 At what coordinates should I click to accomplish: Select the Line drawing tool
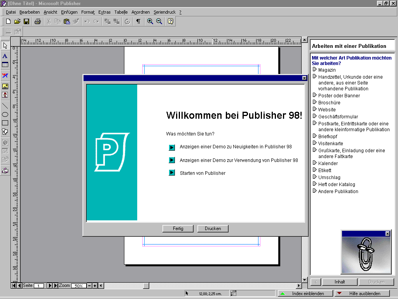[5, 106]
